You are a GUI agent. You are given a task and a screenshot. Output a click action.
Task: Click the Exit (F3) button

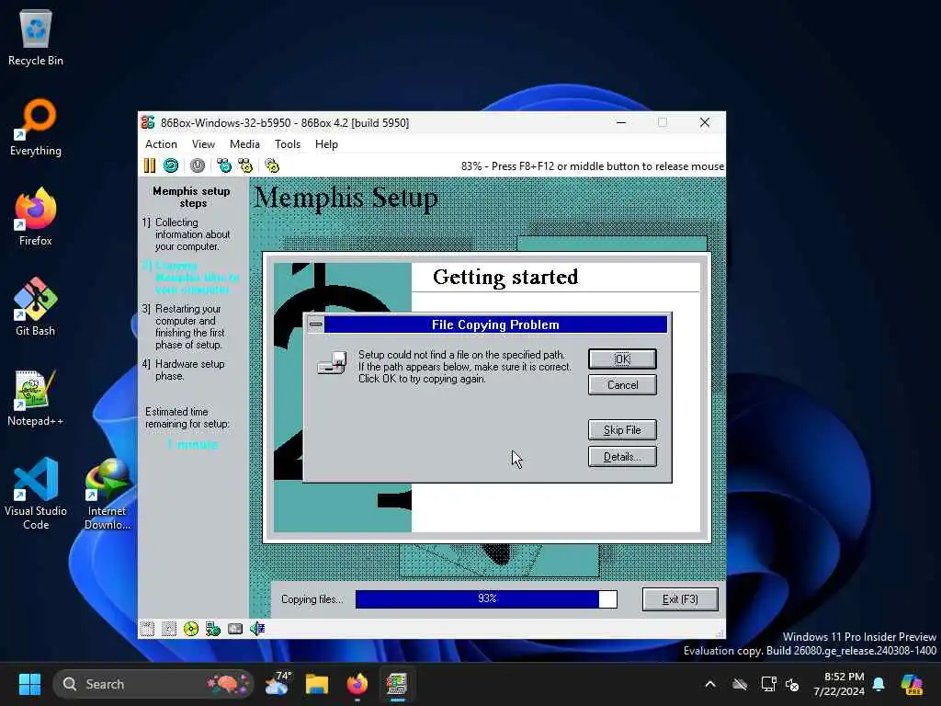pyautogui.click(x=680, y=599)
